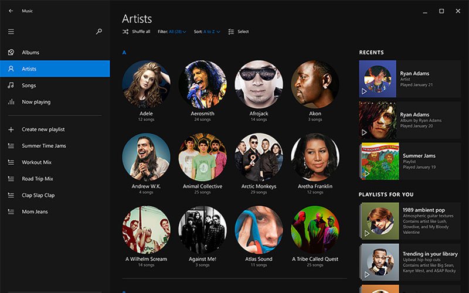Viewport: 469px width, 293px height.
Task: Click the Albums disc icon
Action: [11, 52]
